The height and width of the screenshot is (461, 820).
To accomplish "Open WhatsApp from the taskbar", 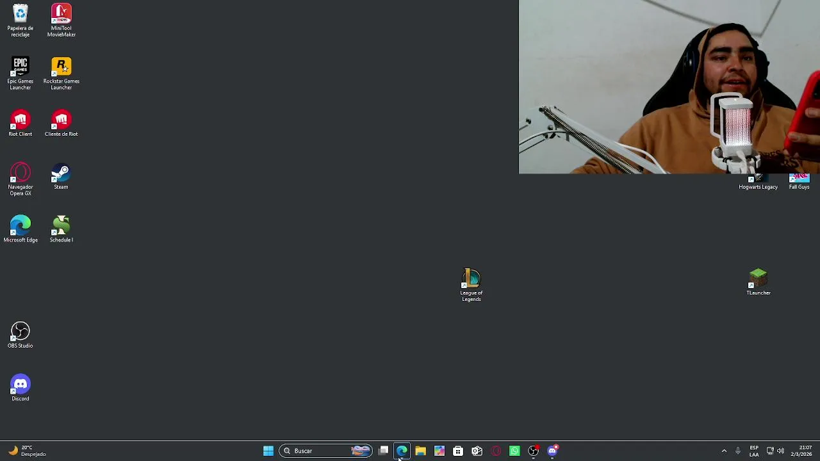I will tap(514, 451).
